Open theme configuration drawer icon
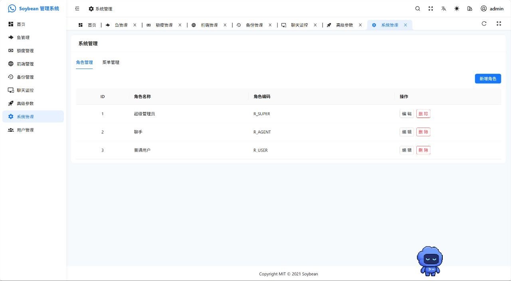 coord(470,8)
